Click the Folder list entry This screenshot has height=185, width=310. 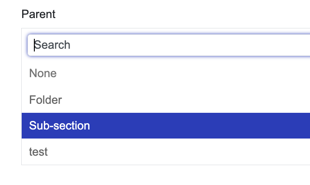point(46,99)
